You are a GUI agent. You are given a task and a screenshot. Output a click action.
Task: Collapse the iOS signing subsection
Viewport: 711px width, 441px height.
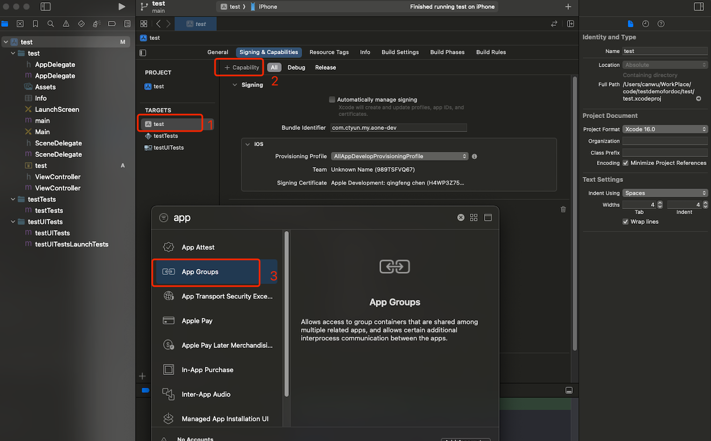247,144
